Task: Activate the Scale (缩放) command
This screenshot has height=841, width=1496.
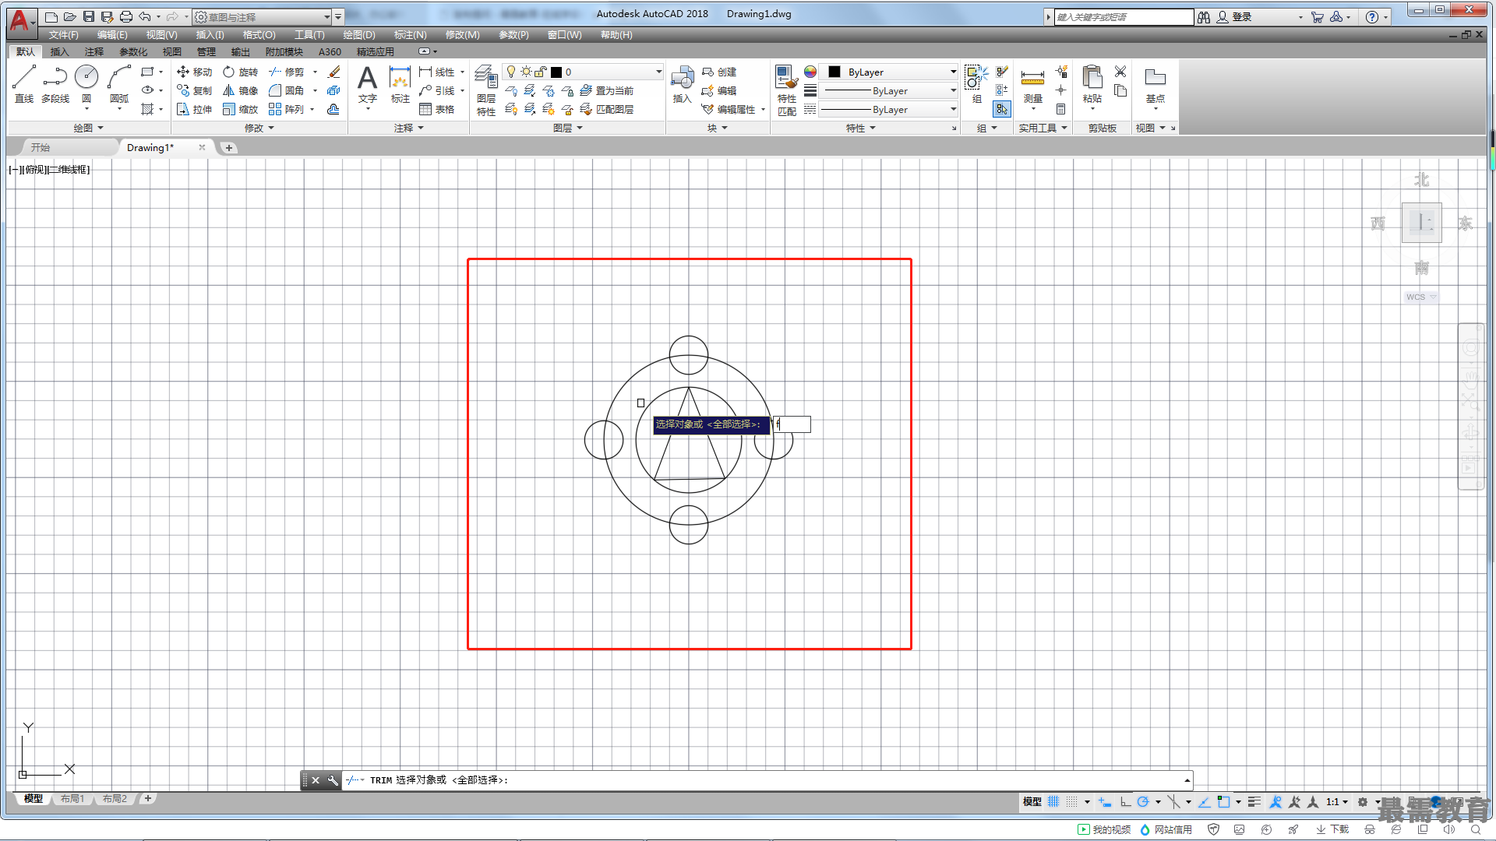Action: click(x=240, y=109)
